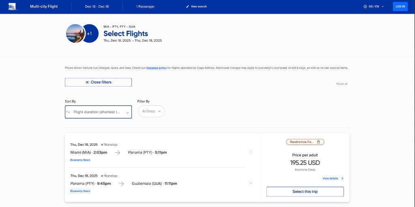
Task: Open the Sort By flight duration dropdown
Action: click(x=98, y=112)
